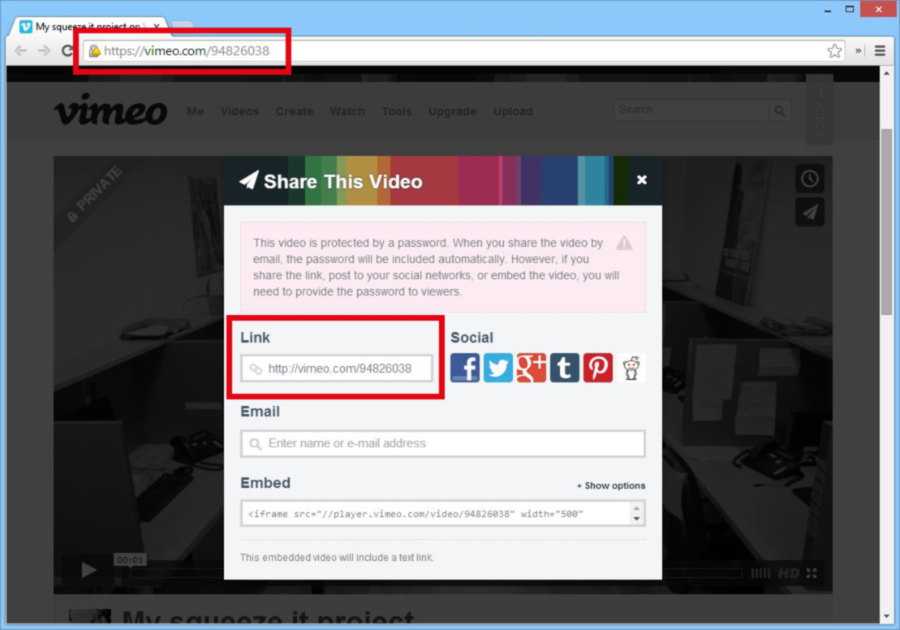Image resolution: width=900 pixels, height=630 pixels.
Task: Open the Tools menu
Action: coord(397,111)
